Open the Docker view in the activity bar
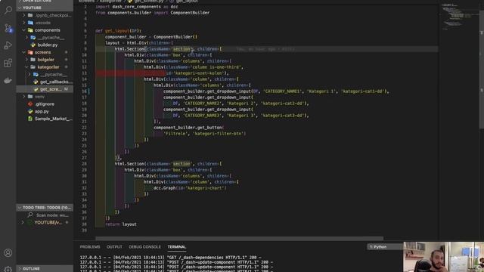Image resolution: width=484 pixels, height=272 pixels. point(8,81)
